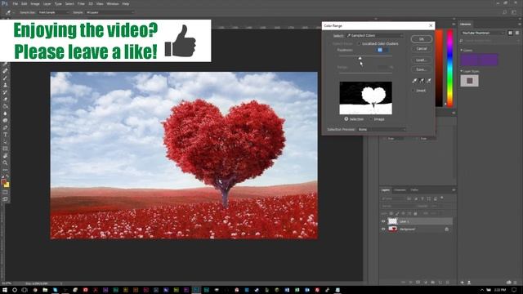Click the Save... button

[422, 69]
